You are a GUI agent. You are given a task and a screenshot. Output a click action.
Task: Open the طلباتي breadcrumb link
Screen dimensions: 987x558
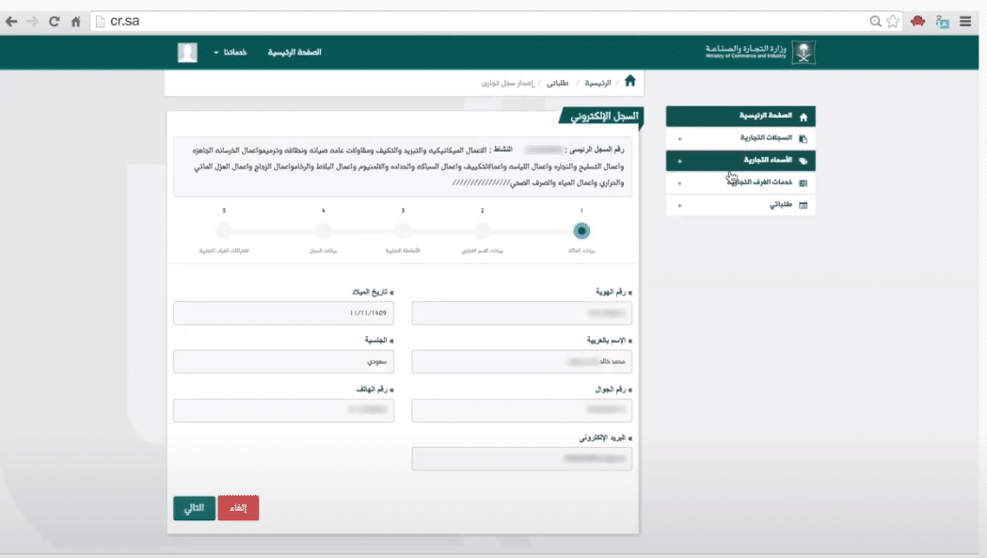tap(558, 83)
